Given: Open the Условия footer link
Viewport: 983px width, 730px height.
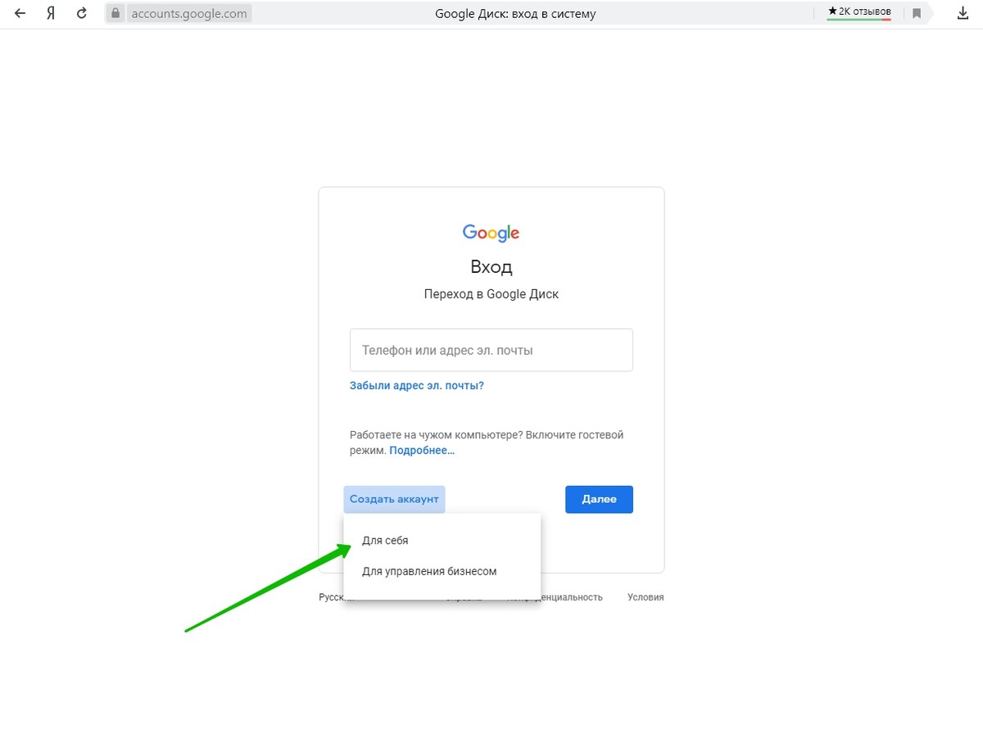Looking at the screenshot, I should pos(646,597).
